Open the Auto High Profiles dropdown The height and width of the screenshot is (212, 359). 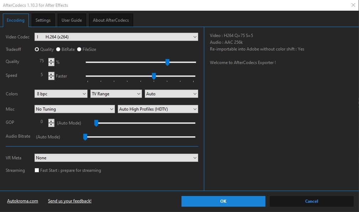point(158,109)
